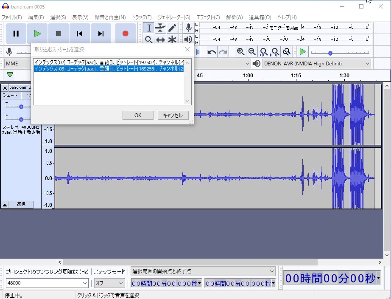391x299 pixels.
Task: Open the playback device DENON-AVR dropdown
Action: coord(316,64)
